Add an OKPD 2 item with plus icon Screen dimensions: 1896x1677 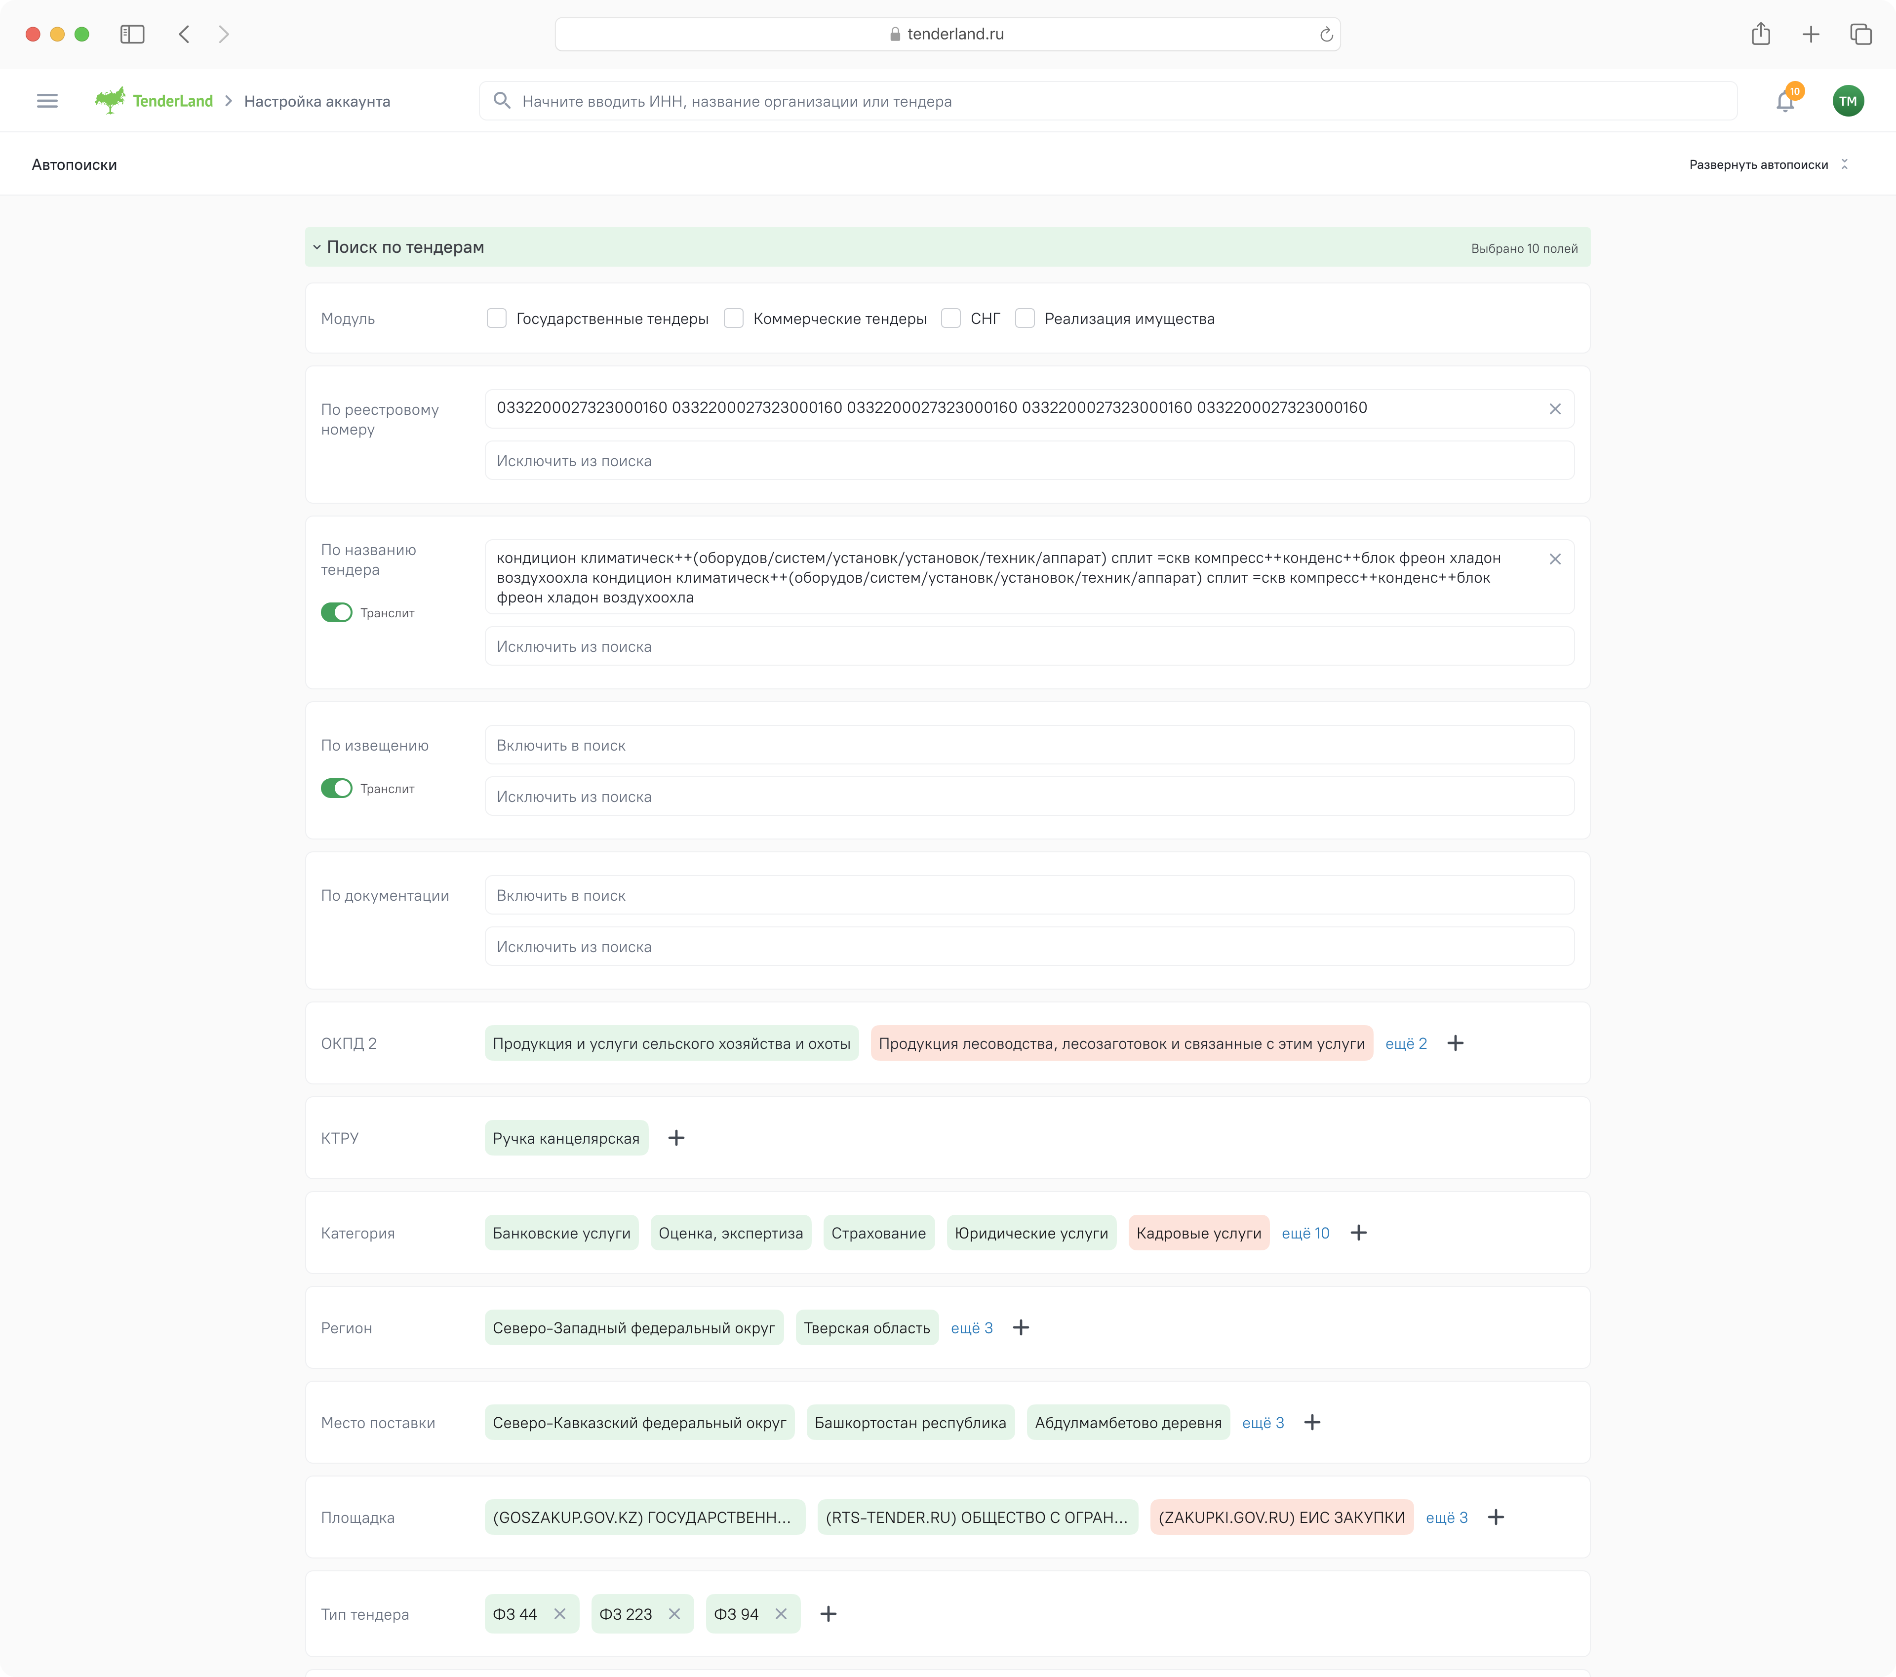coord(1456,1043)
